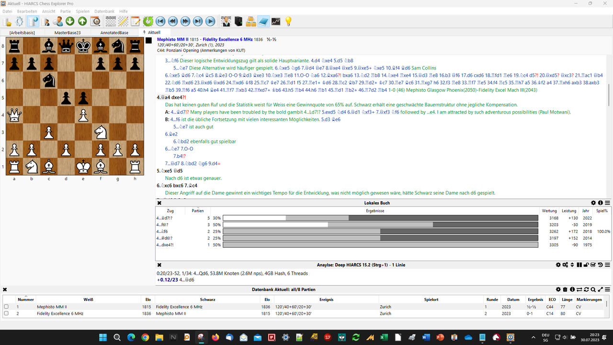Open the Datei menu

coord(7,11)
